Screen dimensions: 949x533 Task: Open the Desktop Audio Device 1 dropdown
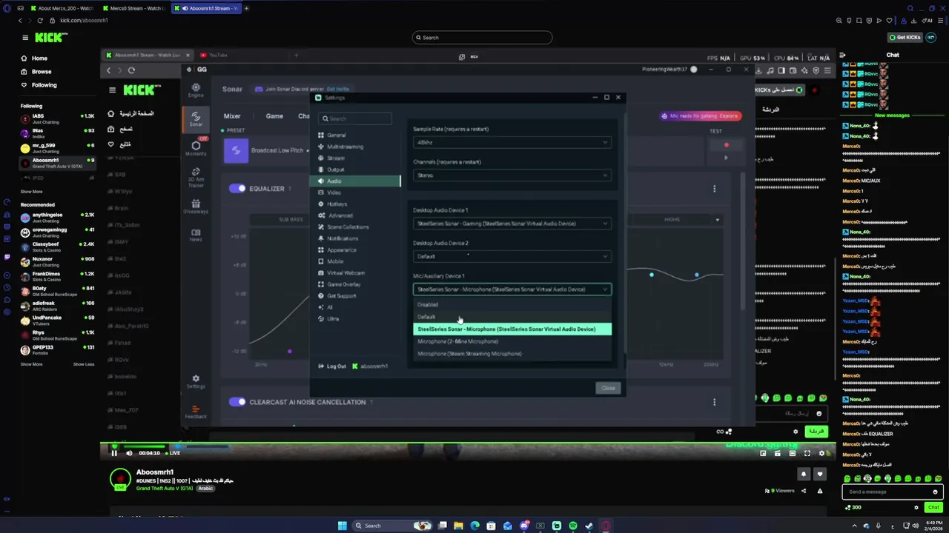pyautogui.click(x=512, y=224)
